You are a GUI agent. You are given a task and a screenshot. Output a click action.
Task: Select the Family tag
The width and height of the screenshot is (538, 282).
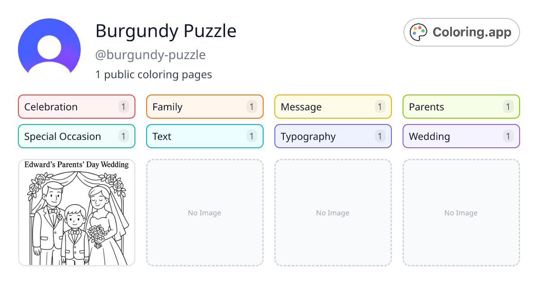[x=204, y=107]
